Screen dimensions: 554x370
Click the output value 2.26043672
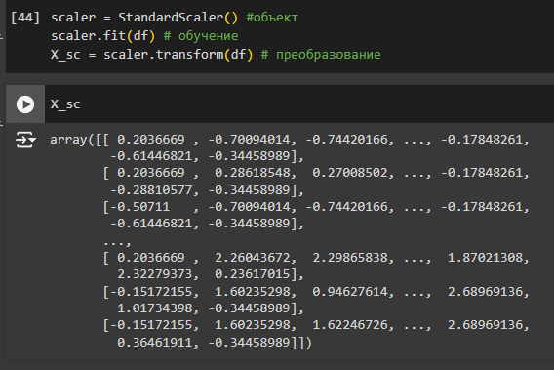pyautogui.click(x=253, y=258)
